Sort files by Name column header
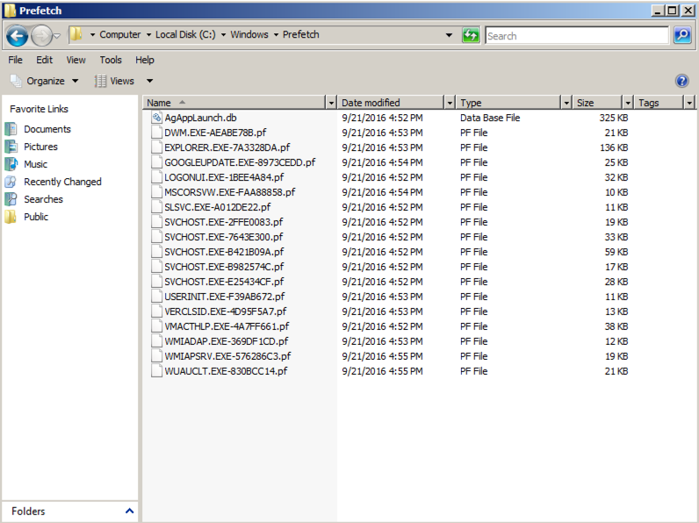This screenshot has height=523, width=699. (235, 103)
